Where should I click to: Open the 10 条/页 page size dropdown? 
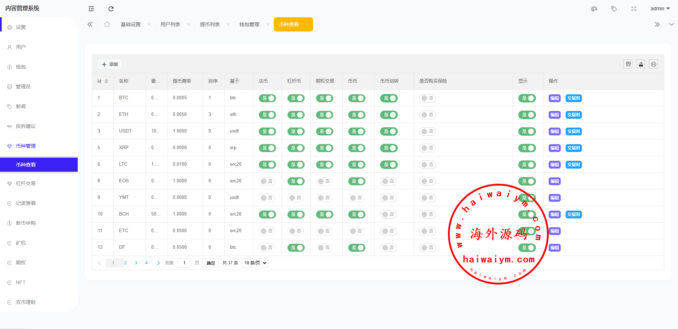click(x=255, y=263)
